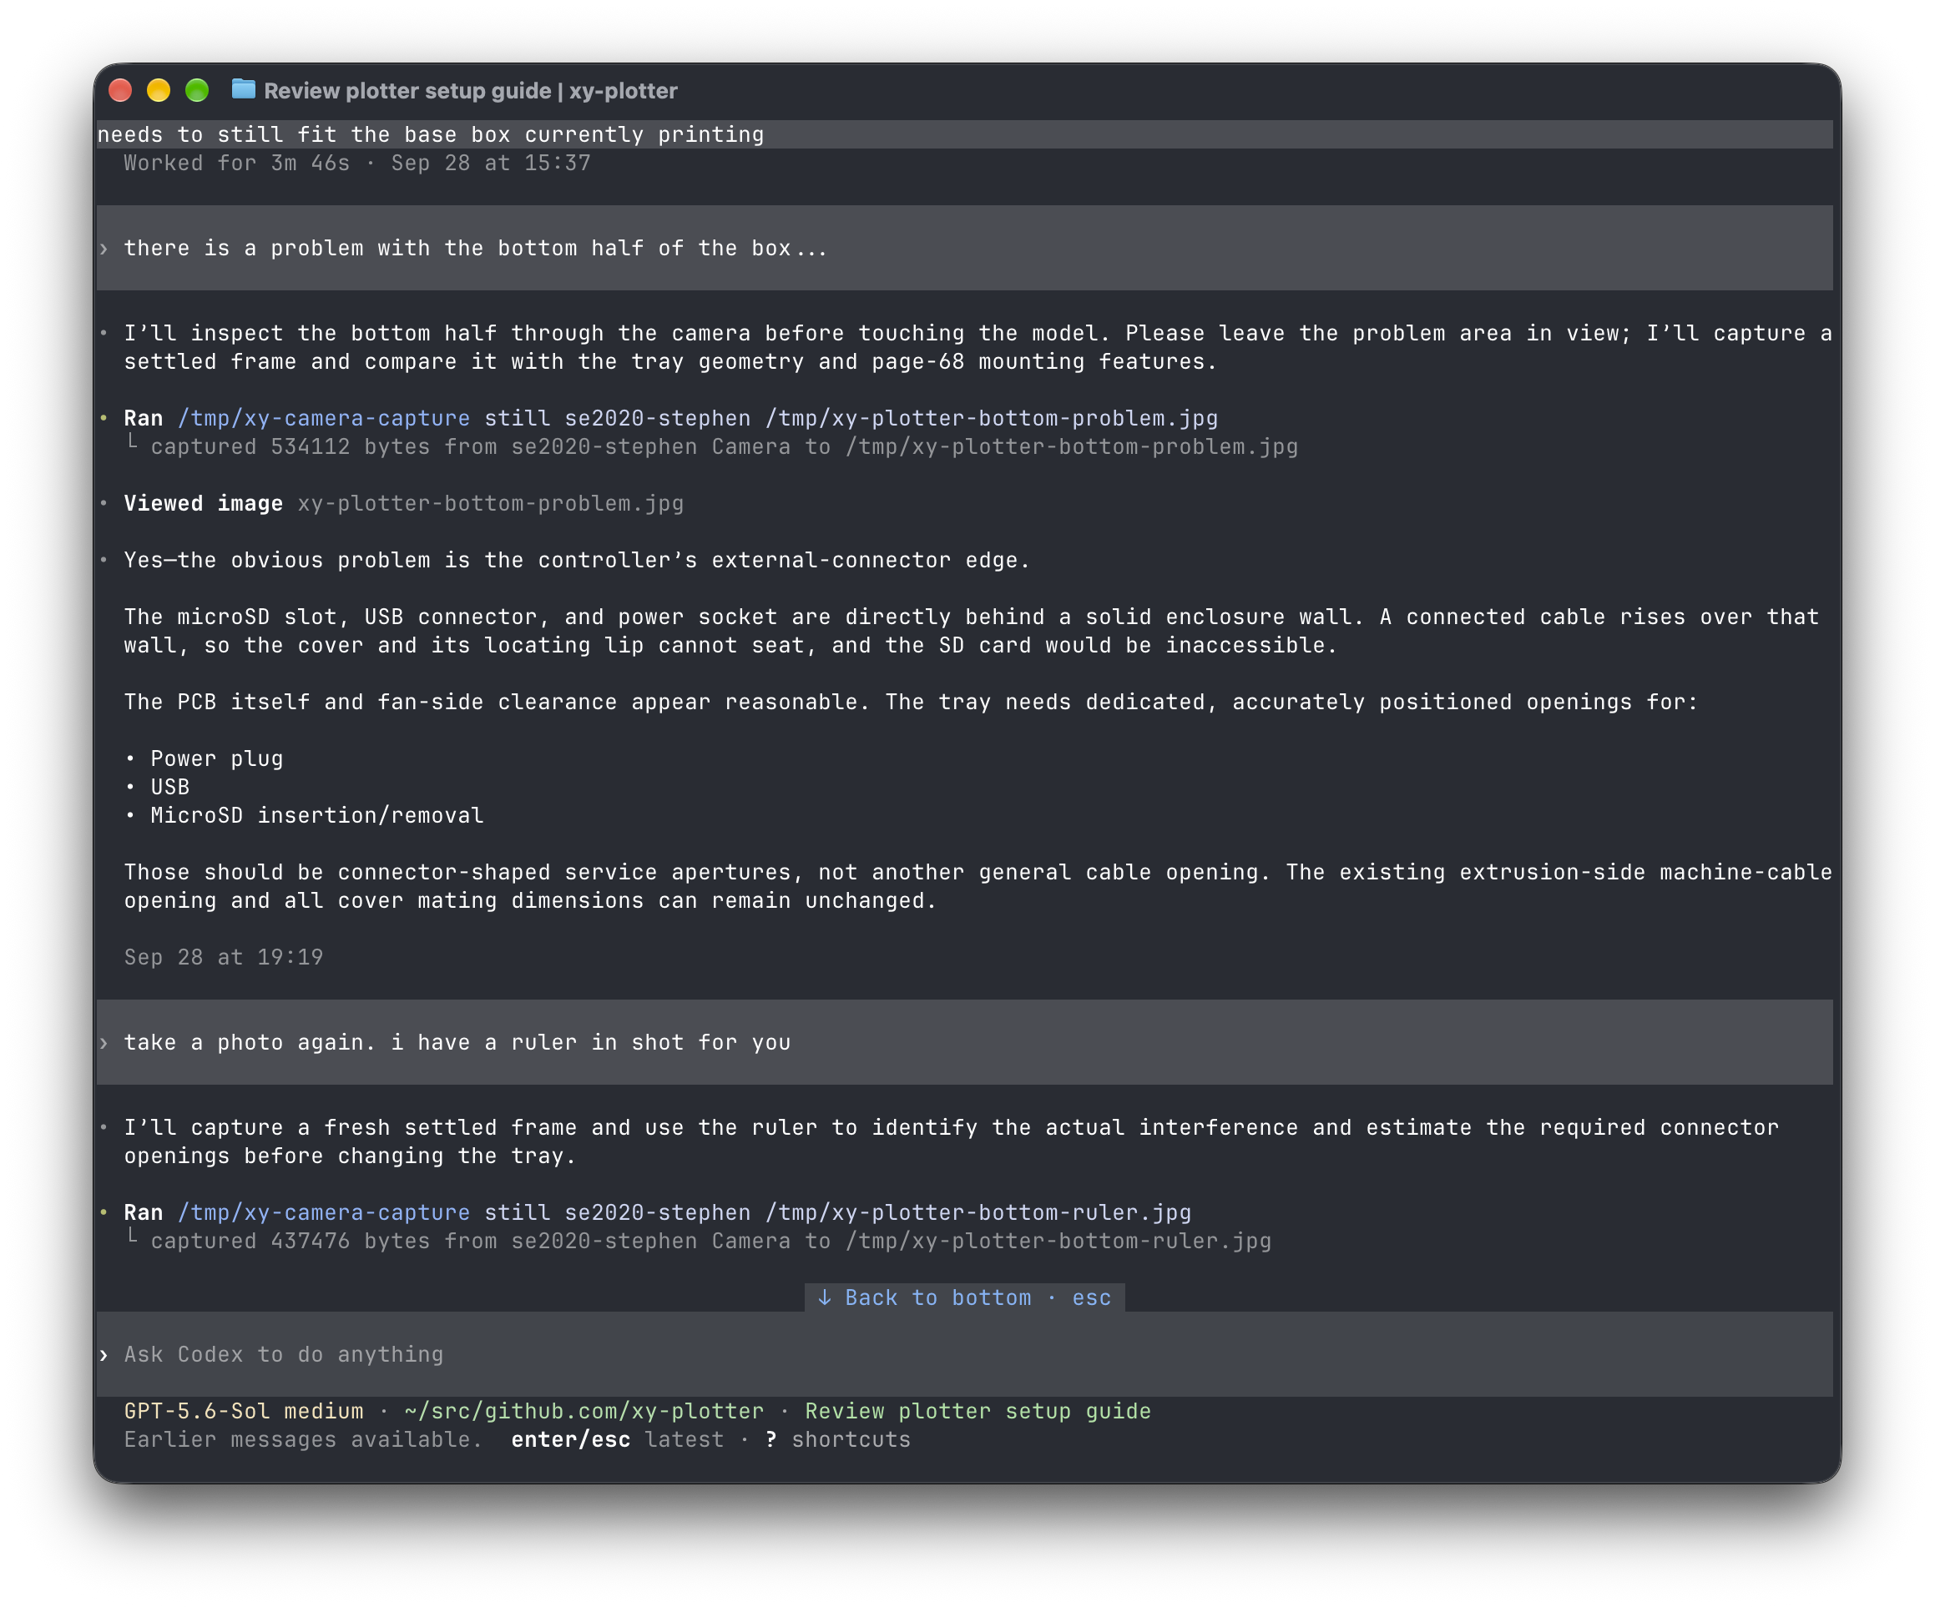Click the 'Earlier messages available.' notice
Viewport: 1935px width, 1607px height.
point(303,1440)
